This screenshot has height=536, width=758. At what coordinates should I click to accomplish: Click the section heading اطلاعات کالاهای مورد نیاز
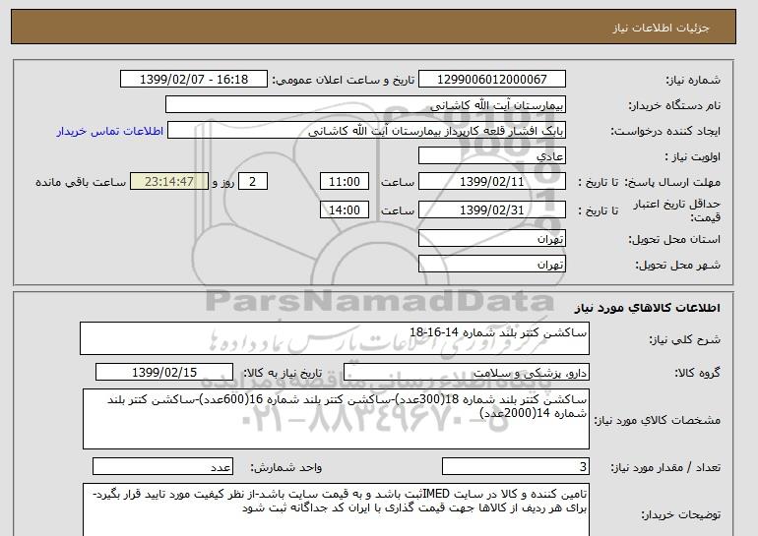coord(647,308)
